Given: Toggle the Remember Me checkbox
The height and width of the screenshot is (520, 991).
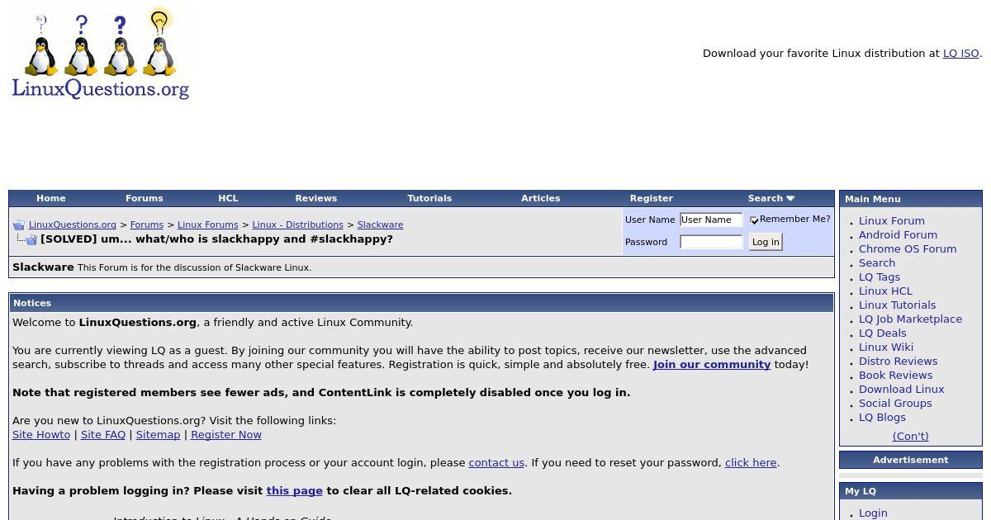Looking at the screenshot, I should [x=754, y=220].
